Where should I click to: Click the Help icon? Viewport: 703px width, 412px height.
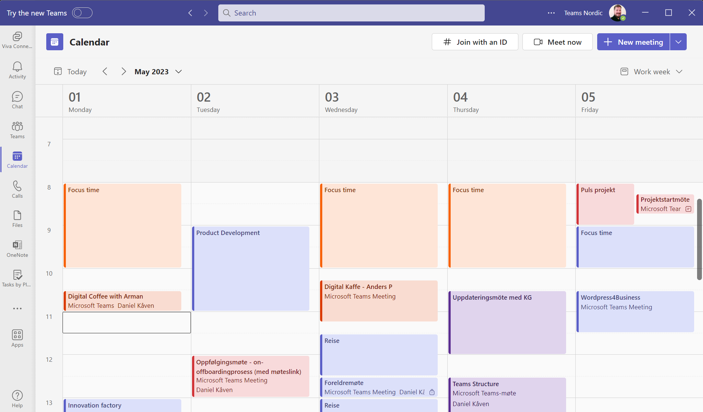tap(17, 398)
